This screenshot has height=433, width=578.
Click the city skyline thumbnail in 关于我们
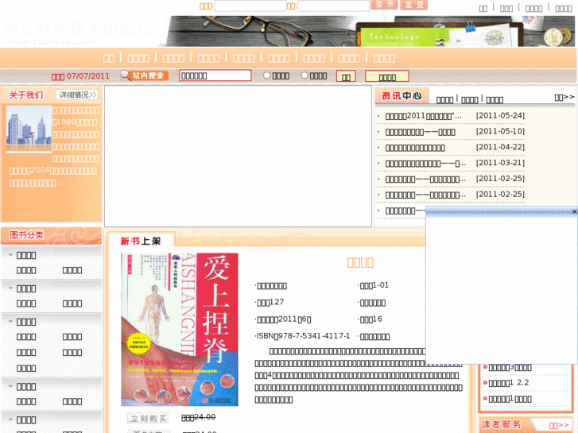click(29, 128)
